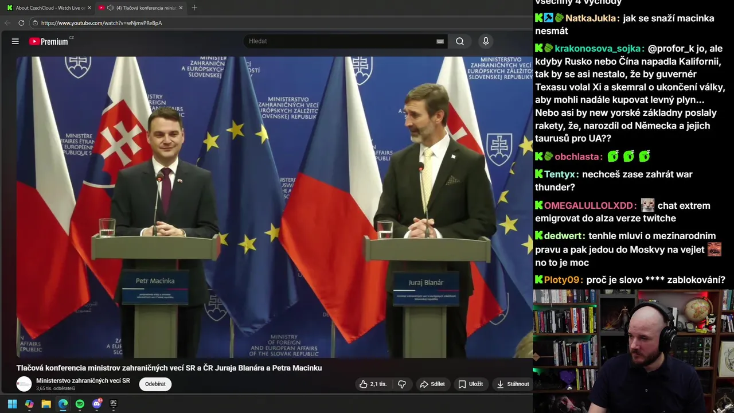Open the on-screen keyboard in search box
This screenshot has height=413, width=734.
(440, 41)
